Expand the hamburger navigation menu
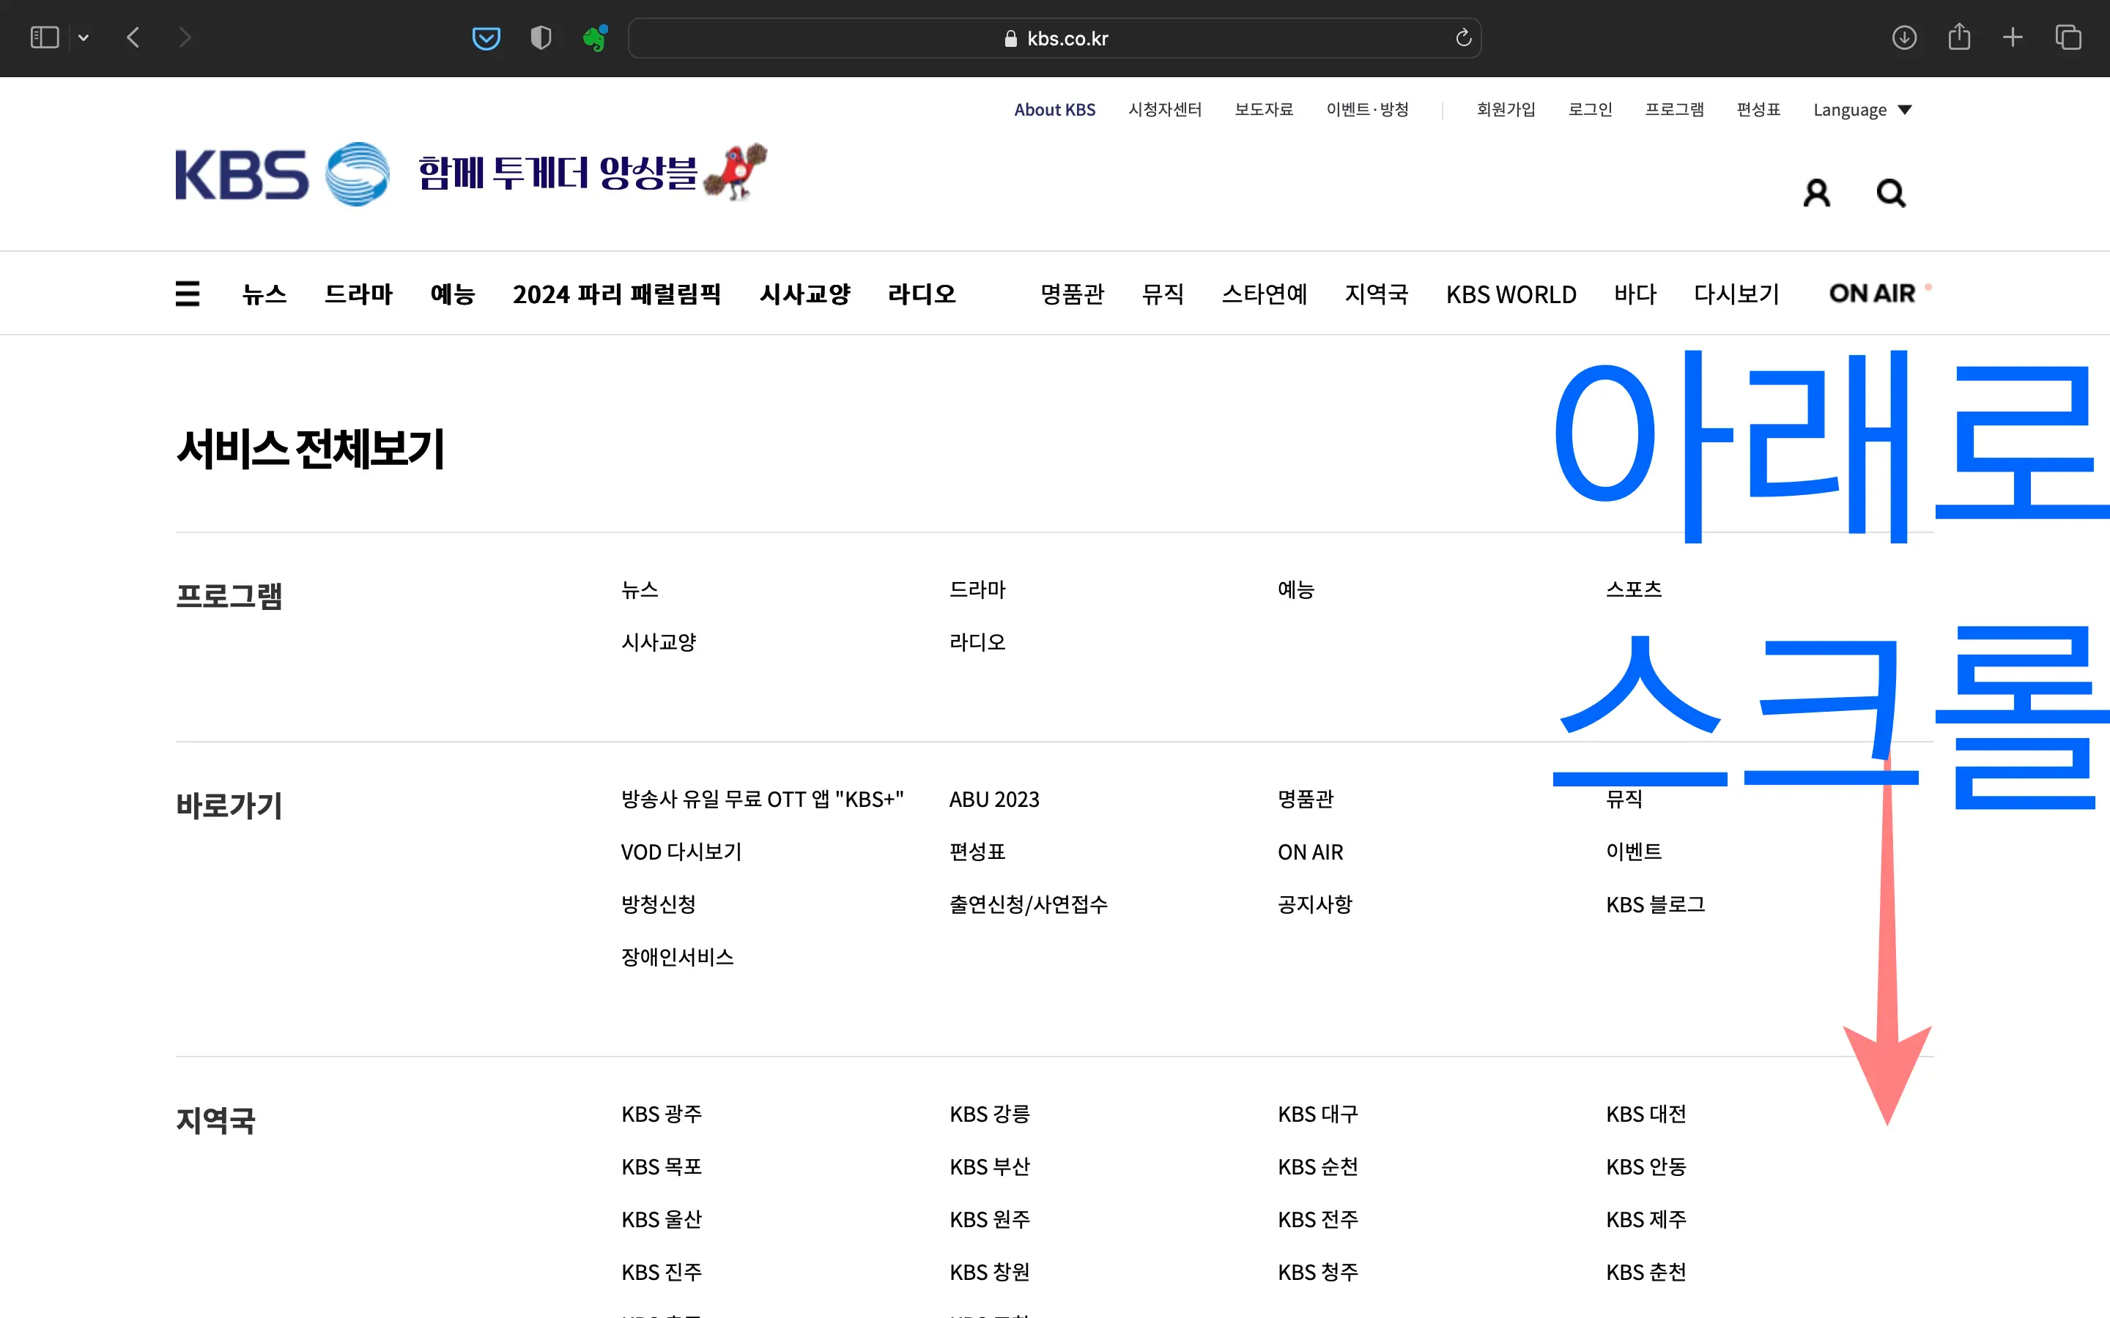Image resolution: width=2110 pixels, height=1318 pixels. pos(188,293)
